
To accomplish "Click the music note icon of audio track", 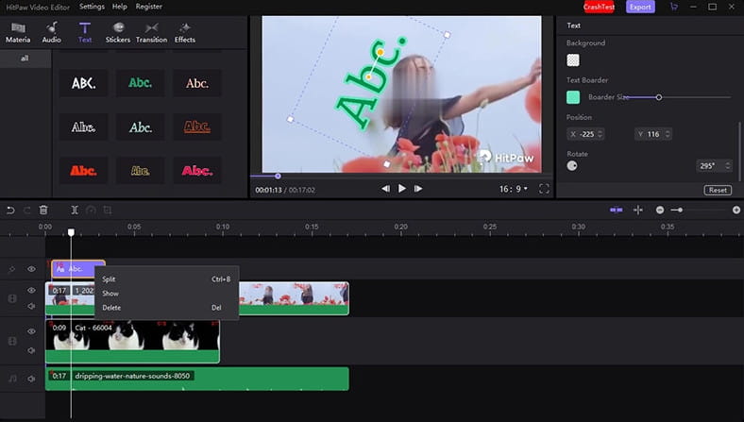I will coord(12,379).
